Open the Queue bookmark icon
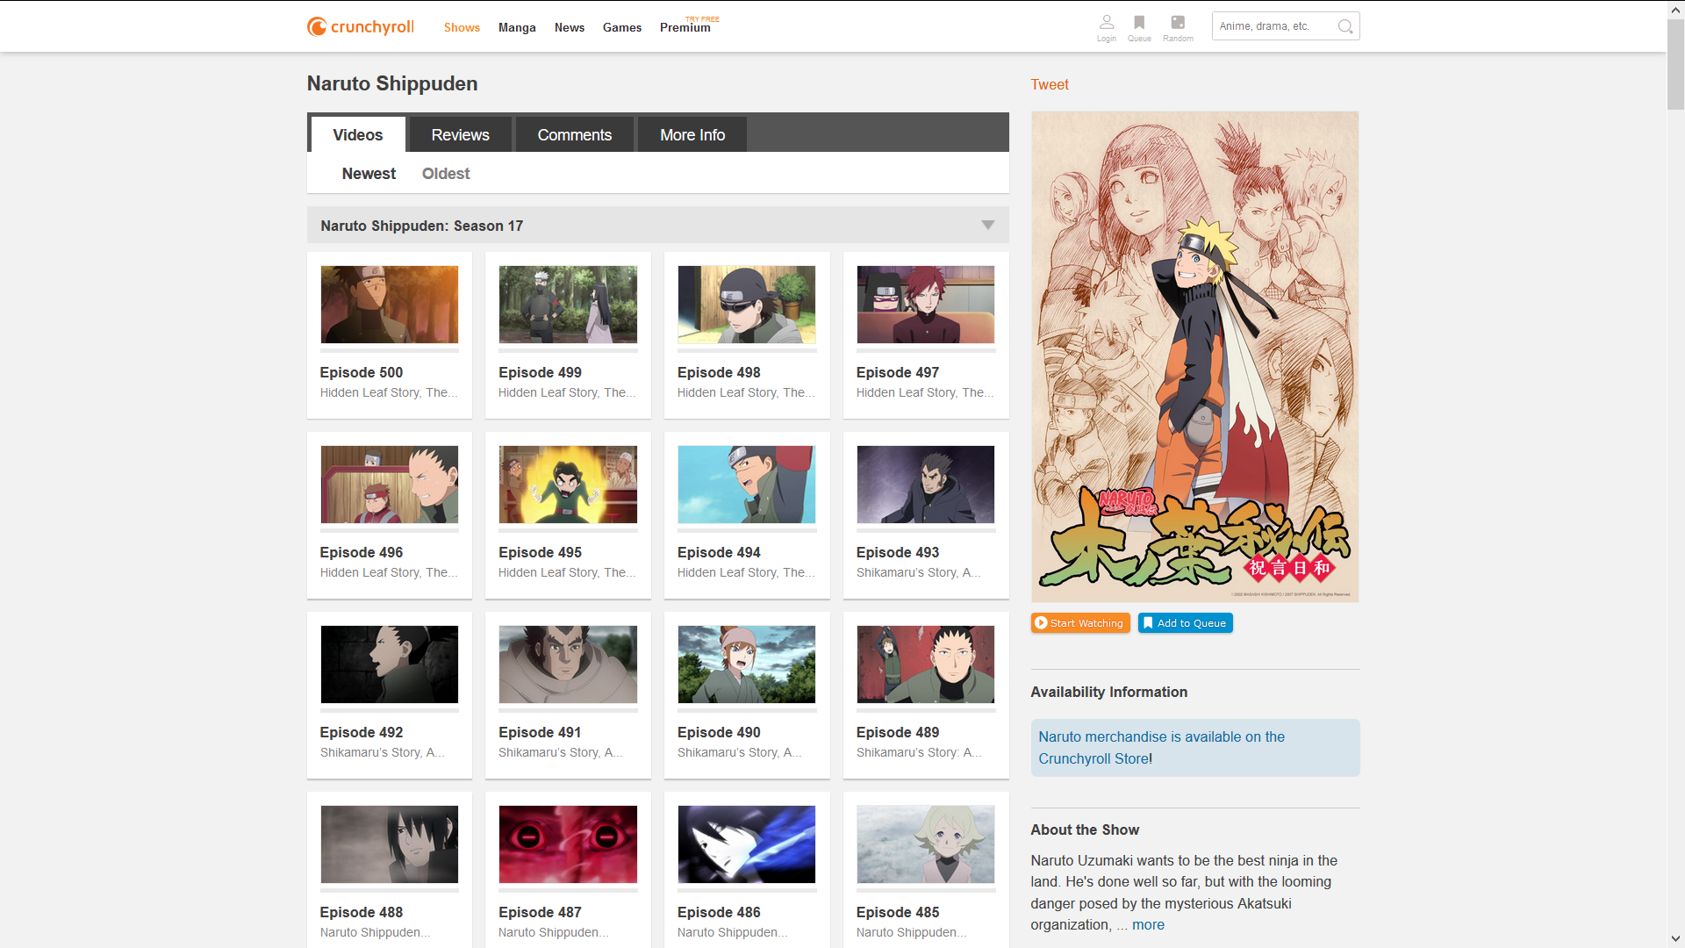 point(1139,27)
